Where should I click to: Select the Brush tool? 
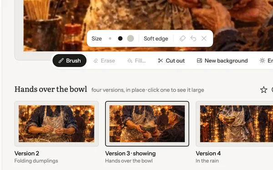(x=70, y=61)
